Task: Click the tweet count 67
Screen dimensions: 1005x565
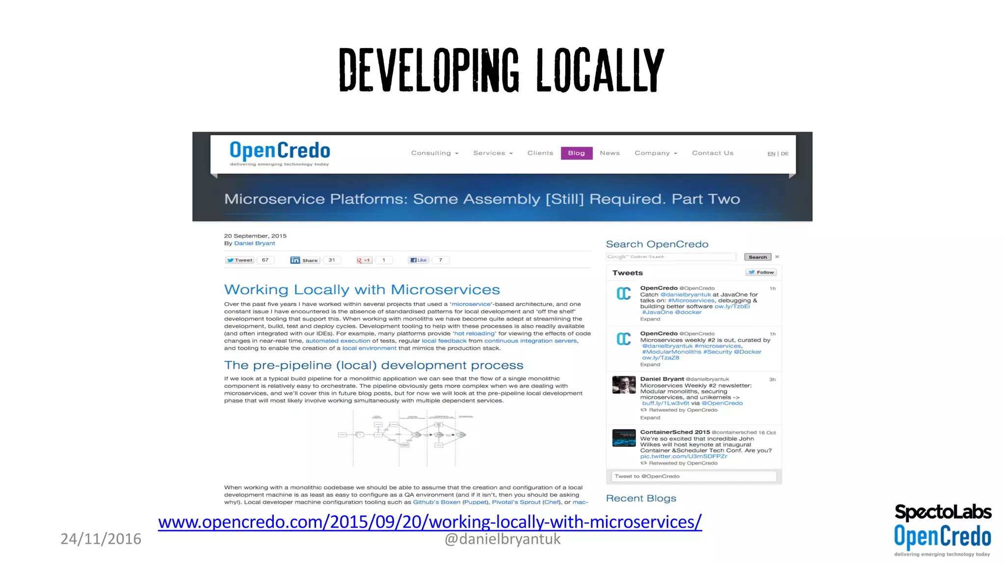Action: point(265,260)
